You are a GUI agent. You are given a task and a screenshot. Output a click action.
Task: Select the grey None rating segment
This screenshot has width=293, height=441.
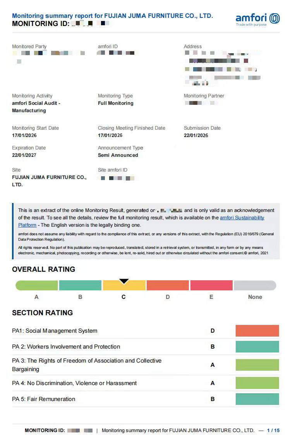[255, 285]
